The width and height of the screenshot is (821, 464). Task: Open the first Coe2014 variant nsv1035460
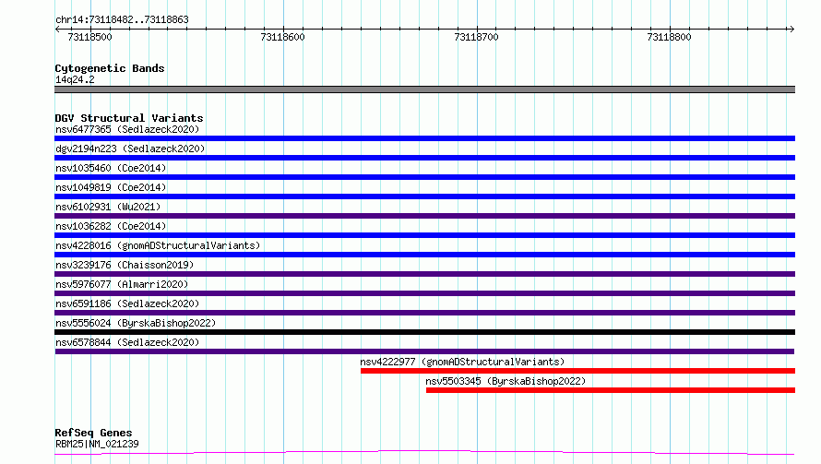click(111, 168)
